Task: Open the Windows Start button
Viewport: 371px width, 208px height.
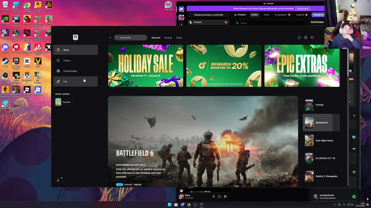Action: (170, 205)
